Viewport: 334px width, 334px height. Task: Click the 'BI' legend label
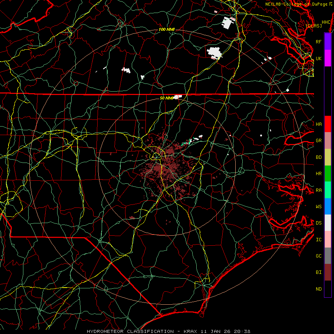pyautogui.click(x=318, y=272)
